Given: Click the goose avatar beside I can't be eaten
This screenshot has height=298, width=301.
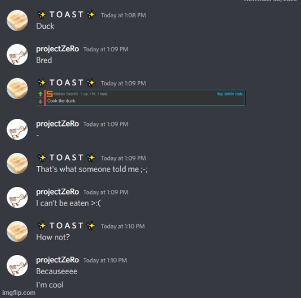Looking at the screenshot, I should click(17, 197).
